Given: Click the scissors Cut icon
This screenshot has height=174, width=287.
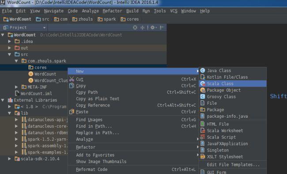Looking at the screenshot, I should (72, 79).
